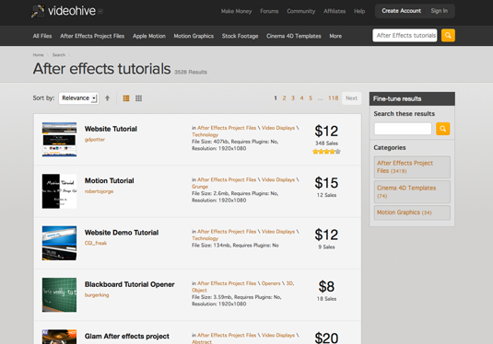
Task: Toggle sort direction arrow
Action: point(107,98)
